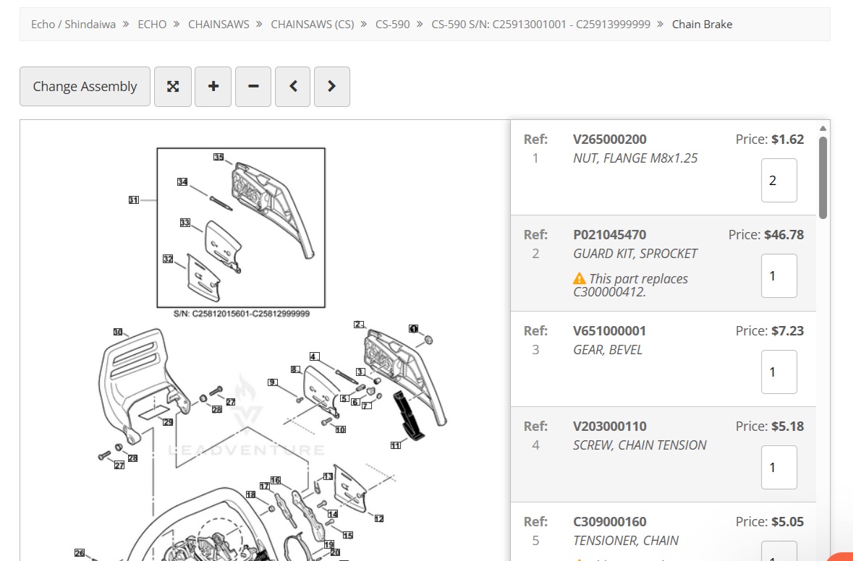Zoom in with the plus icon

coord(213,87)
